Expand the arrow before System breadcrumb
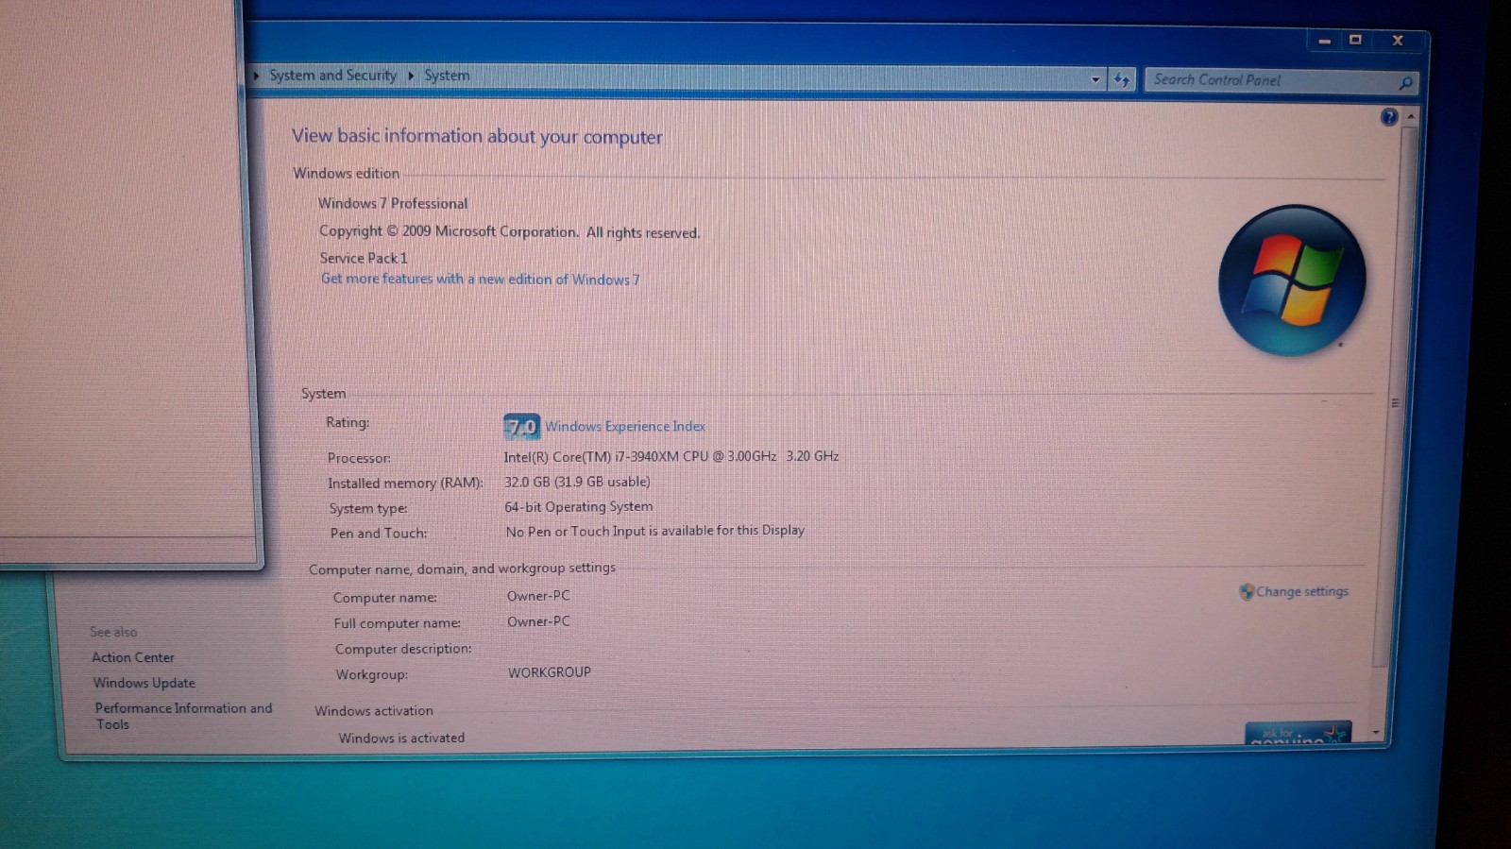 (411, 76)
